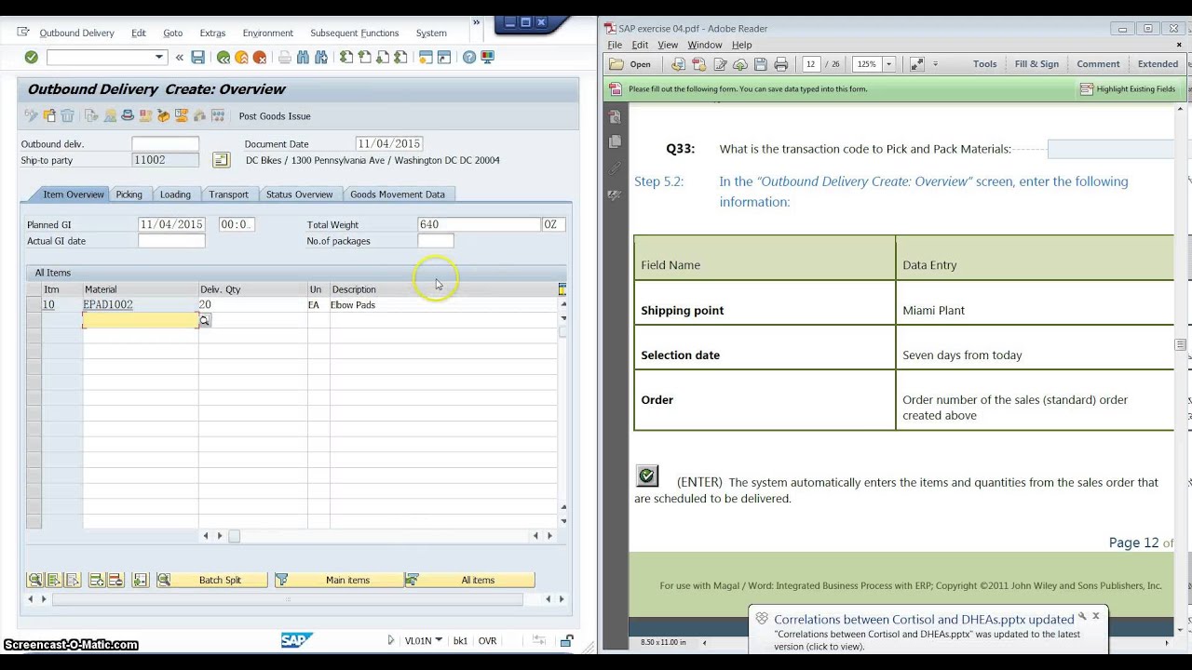Click the Customize Local Layout monitor icon
Viewport: 1192px width, 670px height.
tap(488, 58)
